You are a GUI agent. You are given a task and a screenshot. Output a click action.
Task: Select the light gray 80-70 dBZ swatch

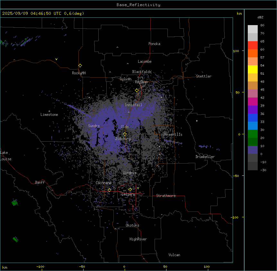pos(253,29)
